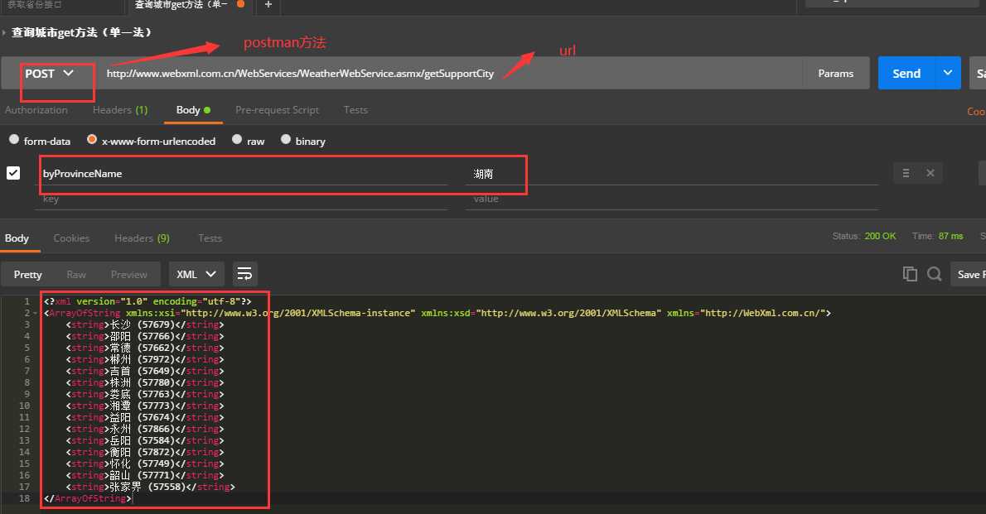Open reorder handle icon on byProvinceName row
Screen dimensions: 986x514
pyautogui.click(x=906, y=174)
